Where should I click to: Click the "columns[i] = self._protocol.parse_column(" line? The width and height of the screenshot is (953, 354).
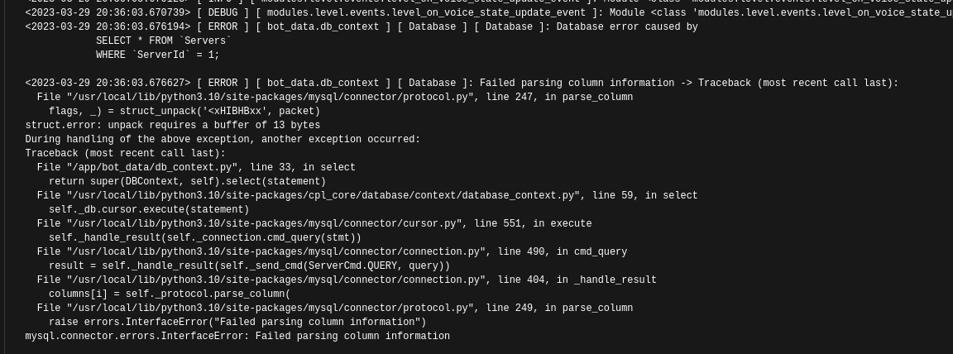coord(170,294)
